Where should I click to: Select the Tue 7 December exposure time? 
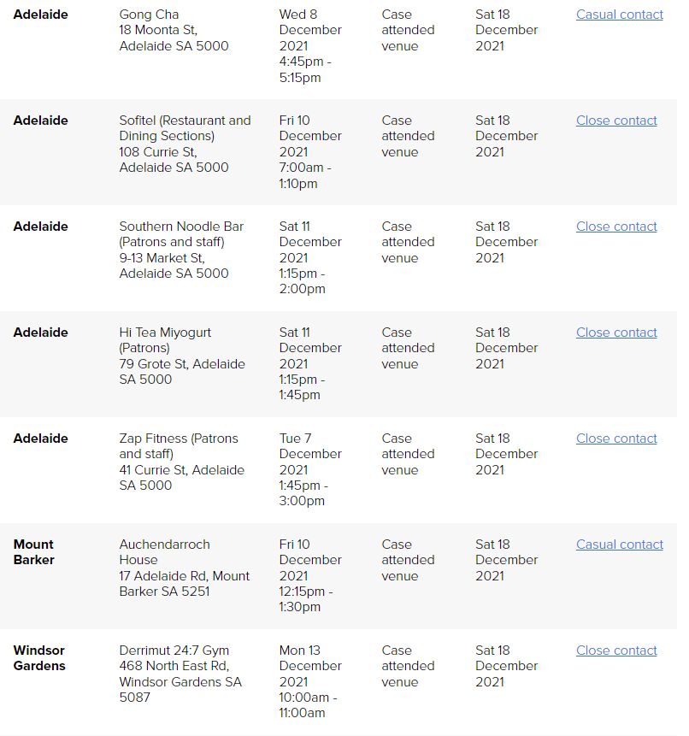309,469
